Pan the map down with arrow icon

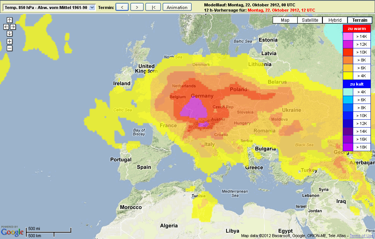click(x=10, y=33)
